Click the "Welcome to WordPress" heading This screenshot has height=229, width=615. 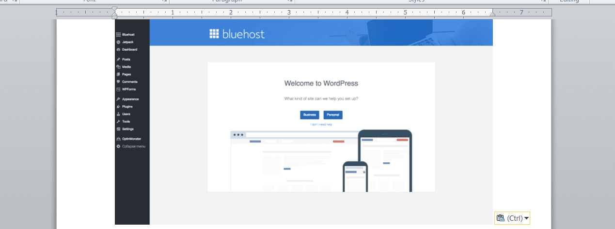321,83
